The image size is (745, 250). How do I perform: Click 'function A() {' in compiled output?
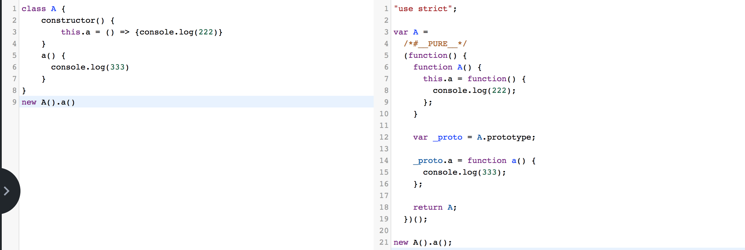click(x=447, y=67)
